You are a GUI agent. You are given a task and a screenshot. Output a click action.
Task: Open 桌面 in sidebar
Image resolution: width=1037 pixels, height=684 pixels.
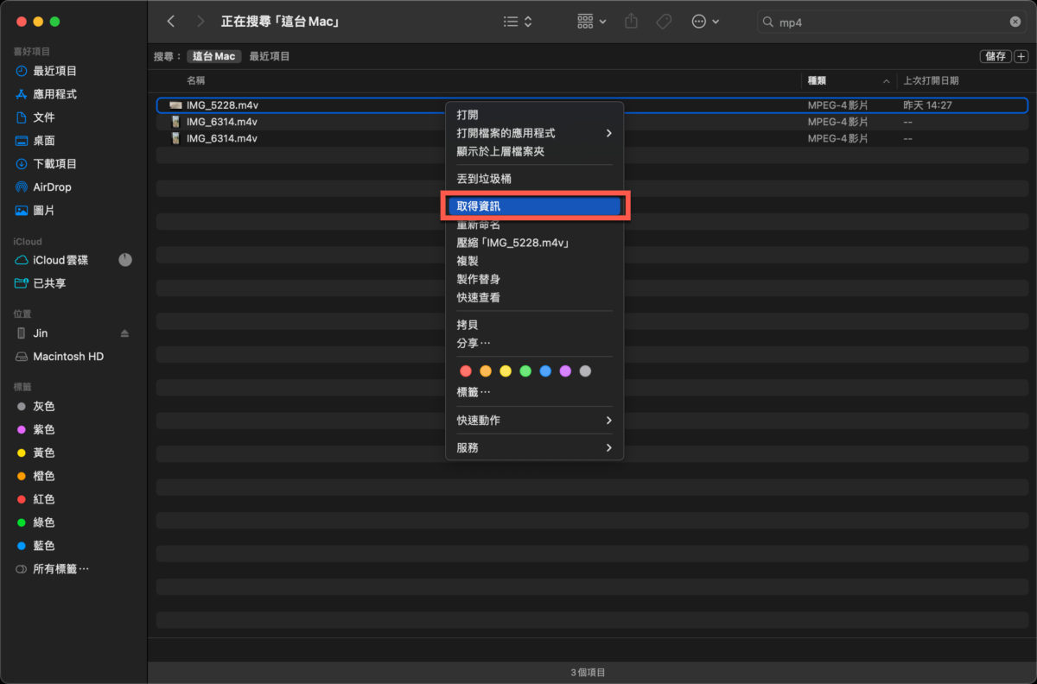point(44,141)
